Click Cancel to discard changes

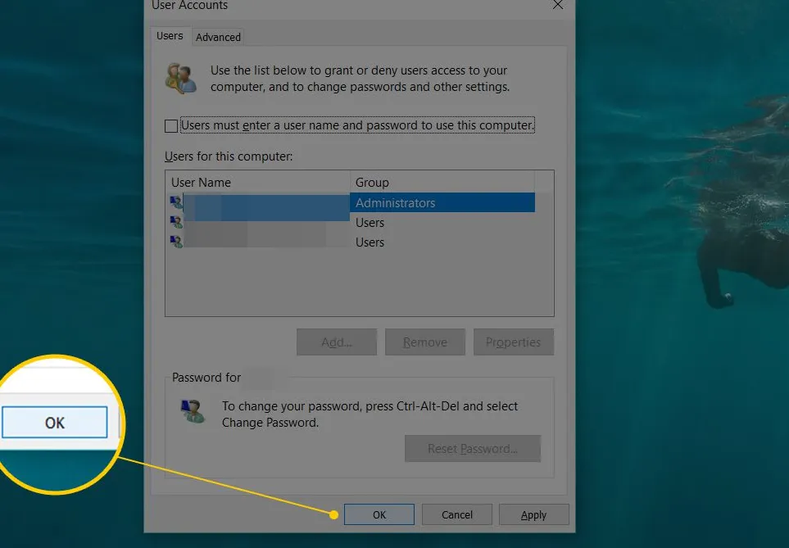456,514
